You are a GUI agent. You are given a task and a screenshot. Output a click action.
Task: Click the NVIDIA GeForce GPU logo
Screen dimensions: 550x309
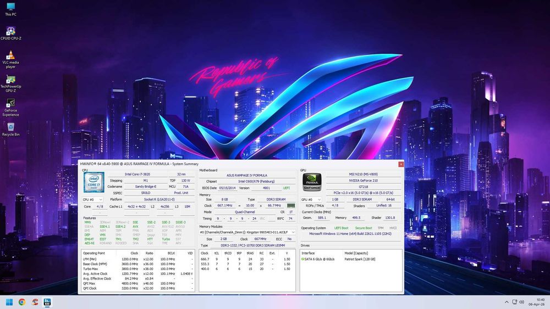click(312, 182)
